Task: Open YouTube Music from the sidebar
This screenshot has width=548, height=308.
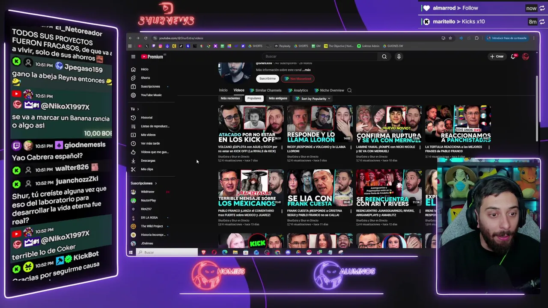Action: pos(151,95)
